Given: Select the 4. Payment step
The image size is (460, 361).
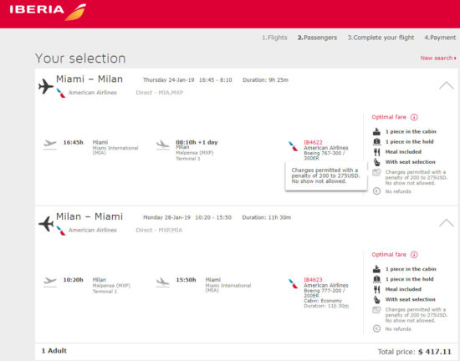Looking at the screenshot, I should (x=440, y=38).
